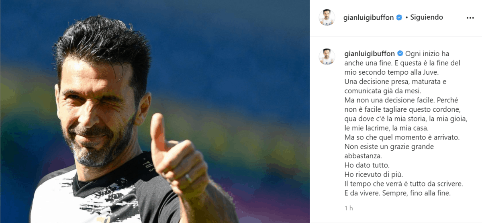This screenshot has height=223, width=482.
Task: Open gianluigibuffon profile from header username
Action: coord(369,18)
